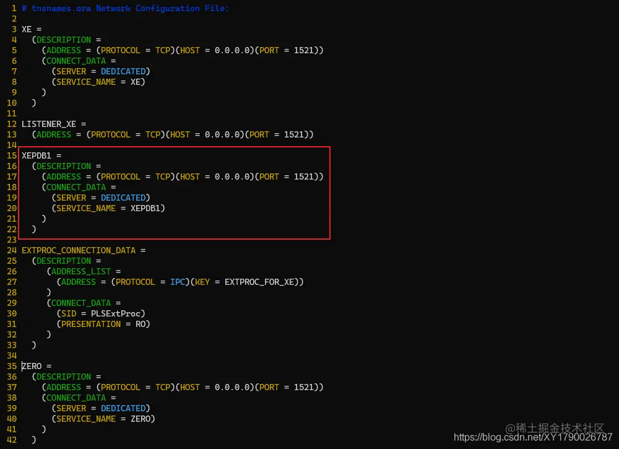This screenshot has width=619, height=449.
Task: Click "TCP" value on line 17
Action: (x=163, y=177)
